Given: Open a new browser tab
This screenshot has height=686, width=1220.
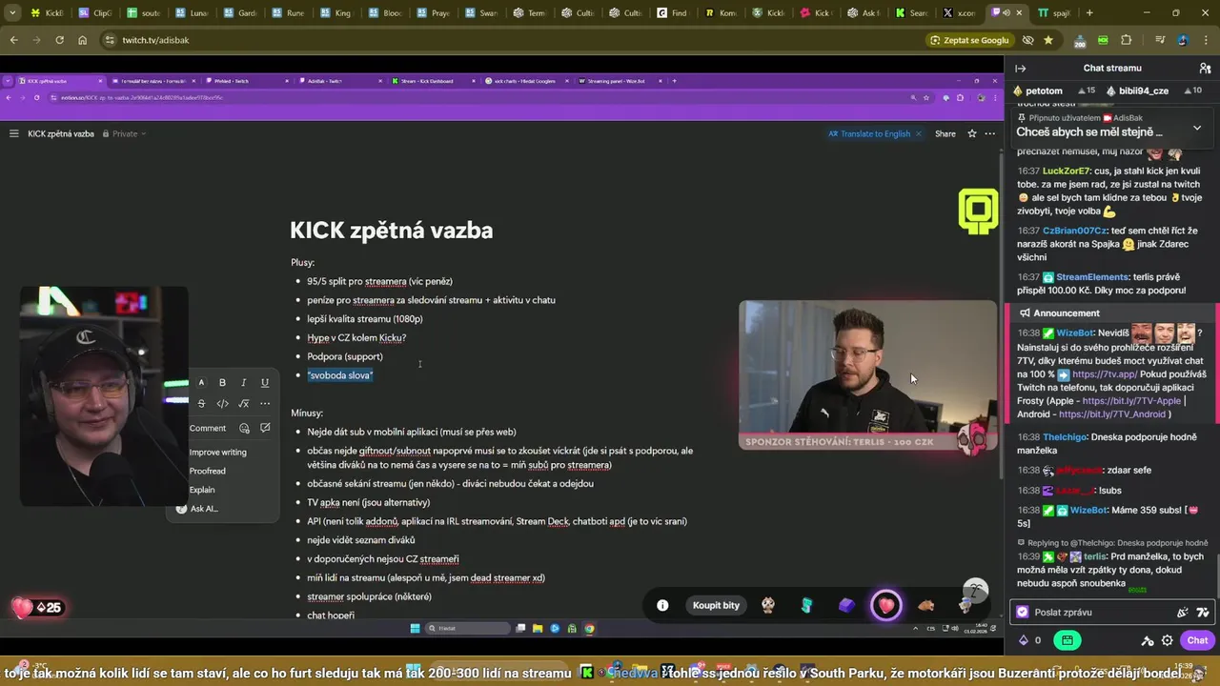Looking at the screenshot, I should point(1089,12).
